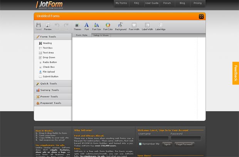Add a Radio Button field

click(x=48, y=62)
